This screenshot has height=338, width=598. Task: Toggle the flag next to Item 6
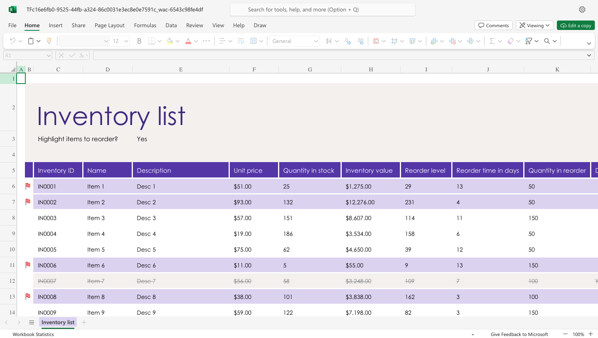click(28, 265)
